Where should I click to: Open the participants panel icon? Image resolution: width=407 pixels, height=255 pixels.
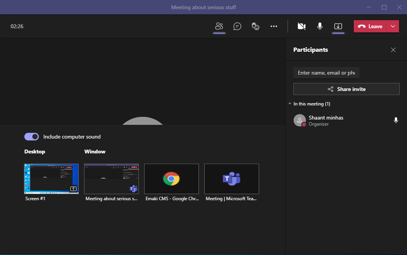tap(219, 26)
